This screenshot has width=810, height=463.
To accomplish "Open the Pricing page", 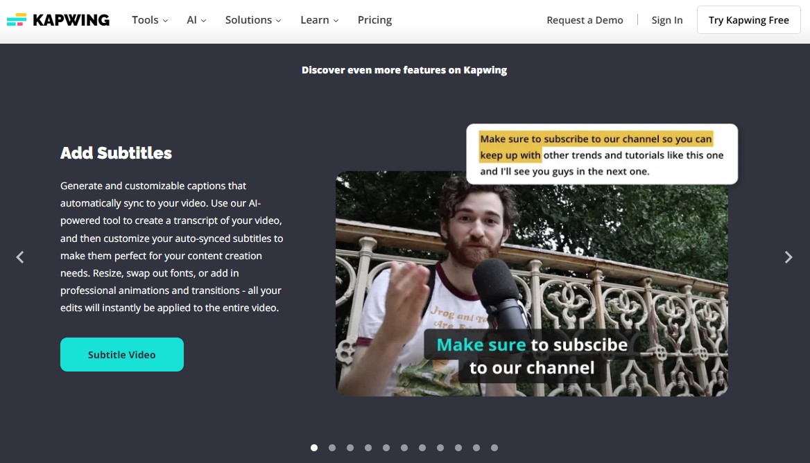I will pos(374,20).
